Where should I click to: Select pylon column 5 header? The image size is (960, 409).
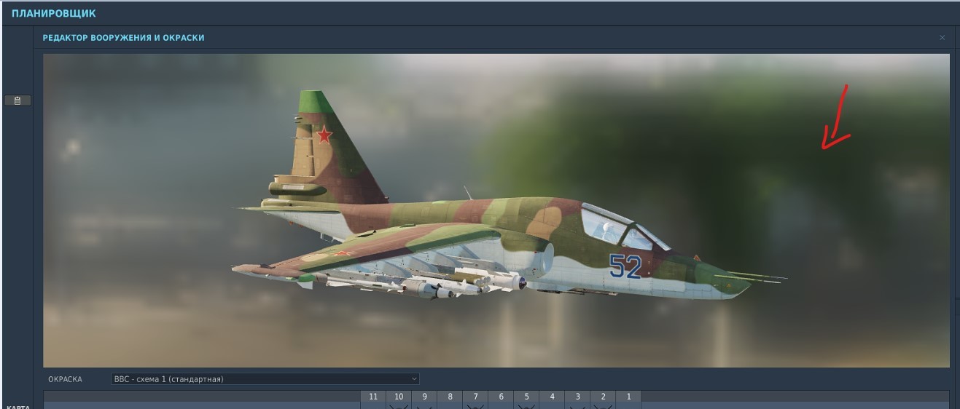pos(526,397)
